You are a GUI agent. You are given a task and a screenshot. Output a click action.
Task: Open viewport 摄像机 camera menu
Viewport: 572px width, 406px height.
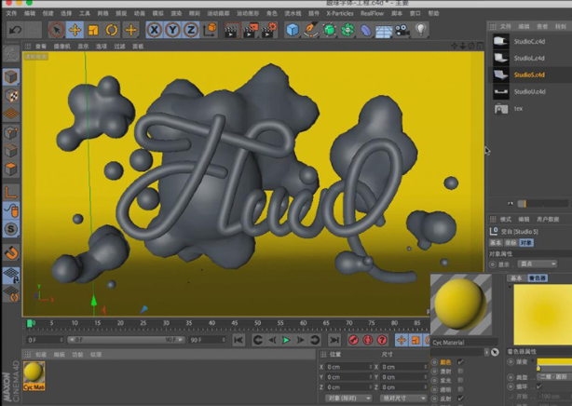[x=61, y=47]
